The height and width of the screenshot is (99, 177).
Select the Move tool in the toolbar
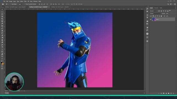coord(2,9)
